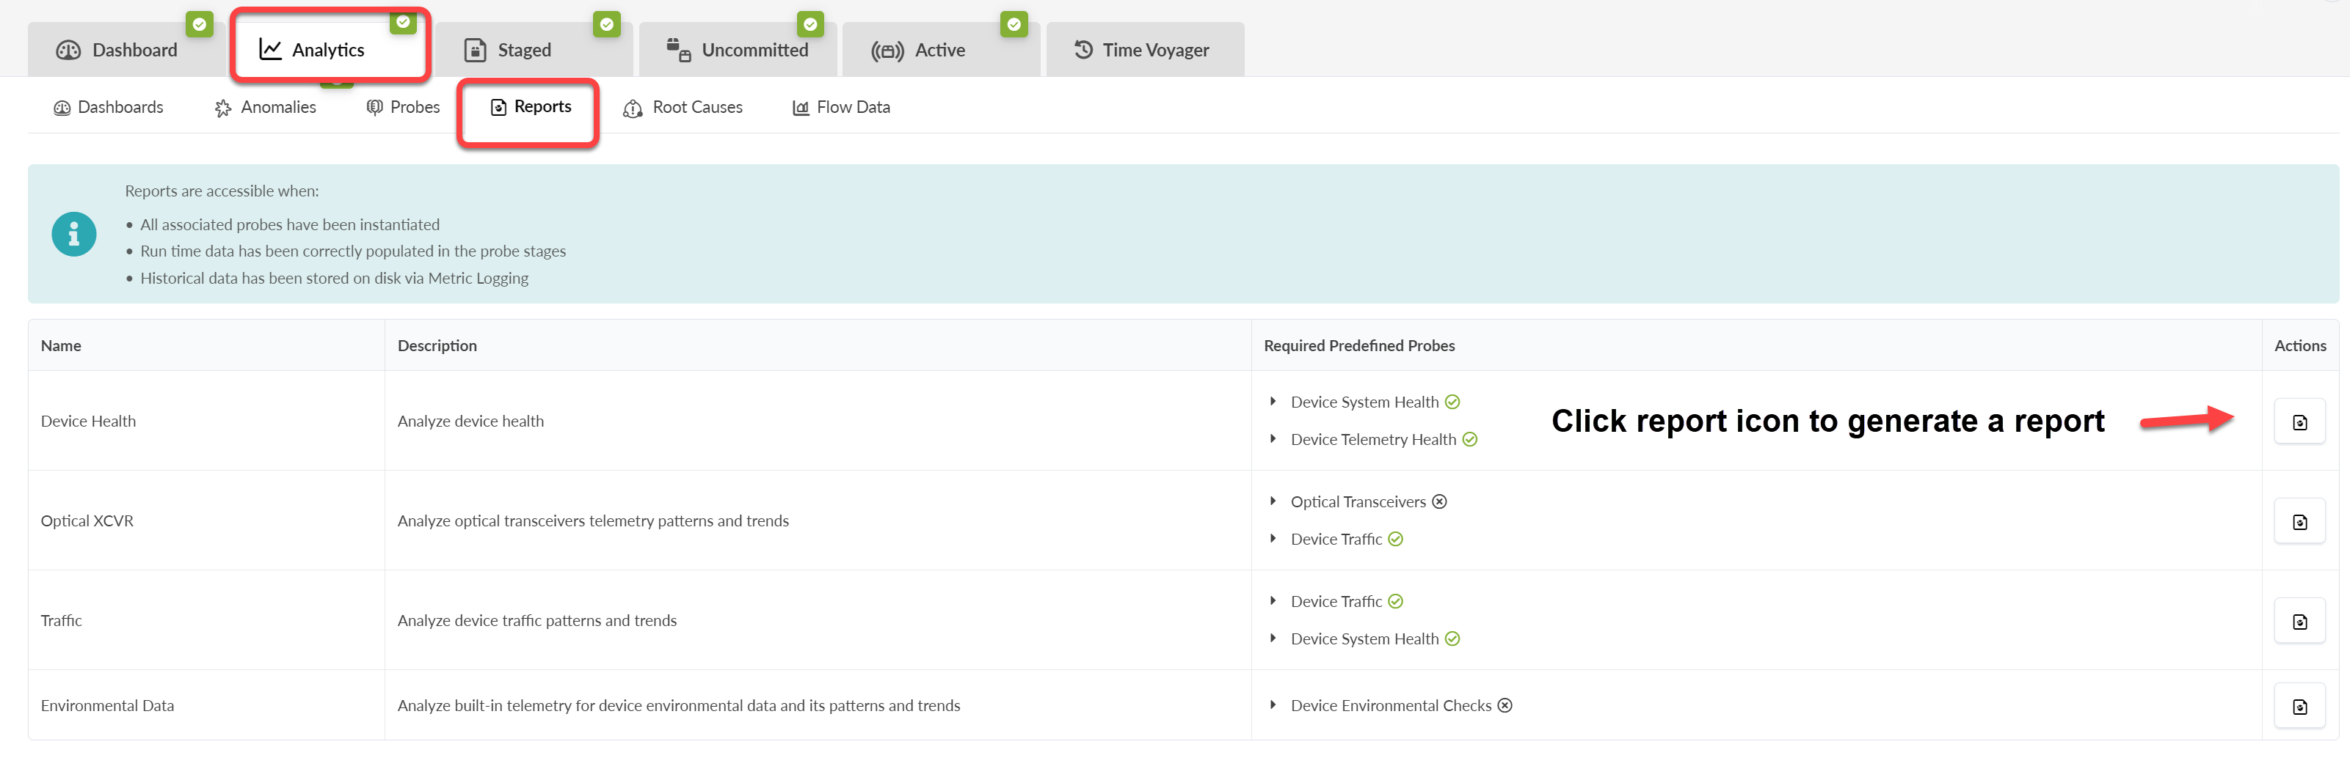Image resolution: width=2350 pixels, height=758 pixels.
Task: Expand the Optical Transceivers probe
Action: click(x=1273, y=501)
